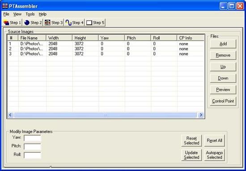
Task: Select the Step 5 tab
Action: 95,23
